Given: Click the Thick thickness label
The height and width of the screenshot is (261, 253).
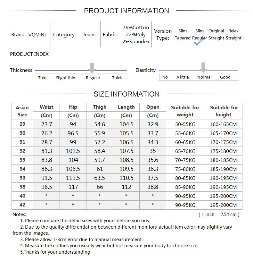Looking at the screenshot, I should [117, 78].
